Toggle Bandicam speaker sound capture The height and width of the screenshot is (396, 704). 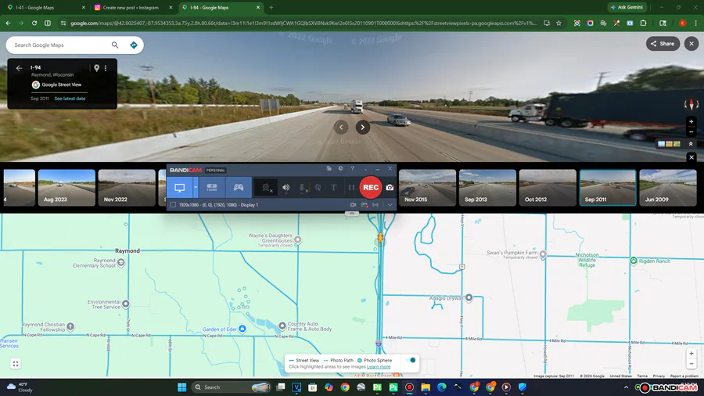[x=286, y=188]
